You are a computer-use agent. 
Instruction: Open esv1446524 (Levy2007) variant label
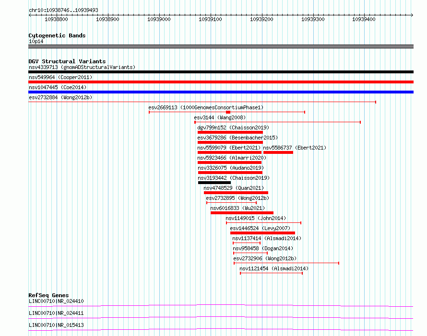pos(260,228)
